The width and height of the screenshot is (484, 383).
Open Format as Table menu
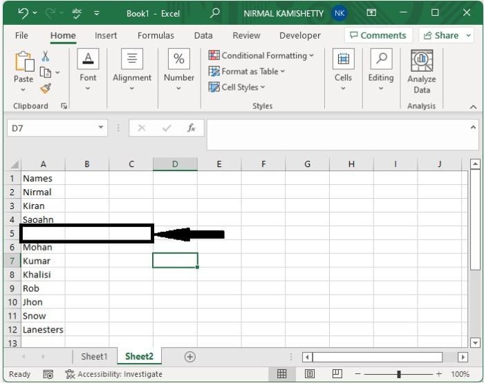pos(247,72)
